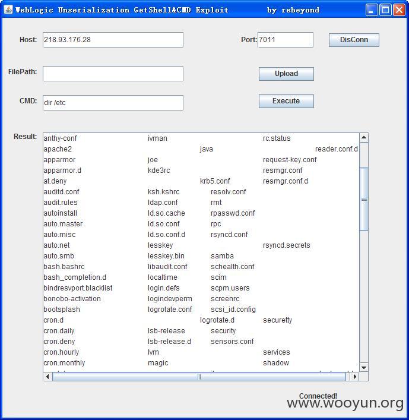Maximize the exploit window
The image size is (409, 420).
tap(385, 10)
